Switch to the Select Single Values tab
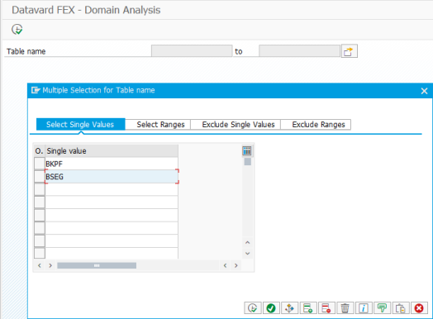 81,125
